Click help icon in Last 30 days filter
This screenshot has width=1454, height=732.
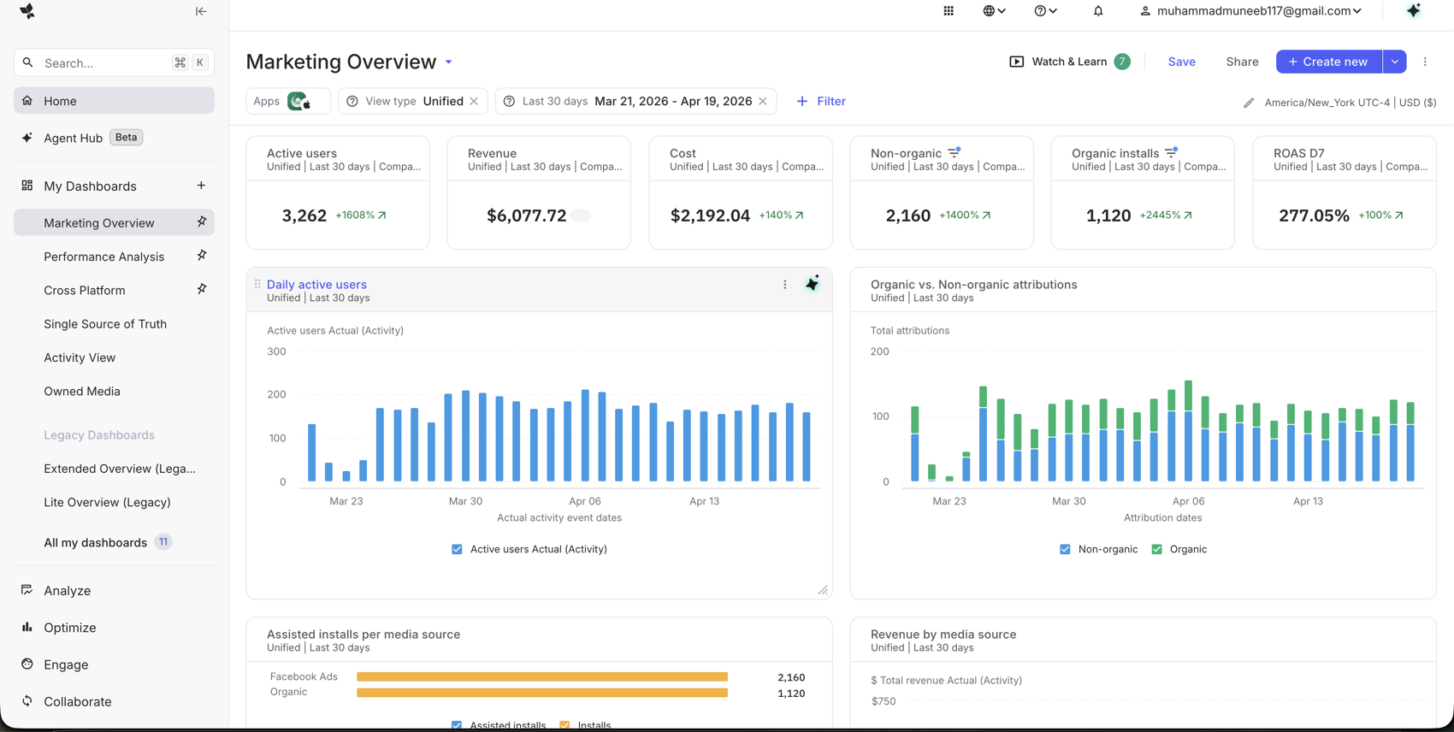coord(509,101)
